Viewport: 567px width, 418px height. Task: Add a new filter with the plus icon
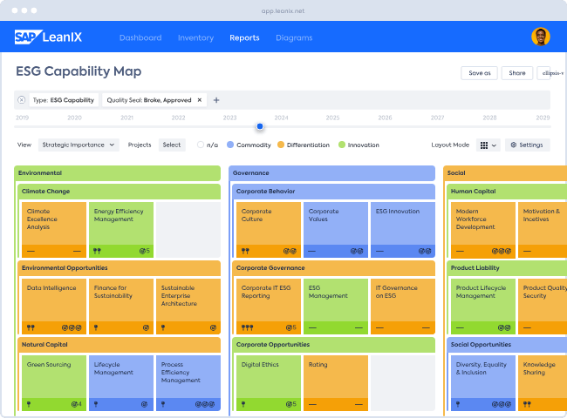click(217, 100)
